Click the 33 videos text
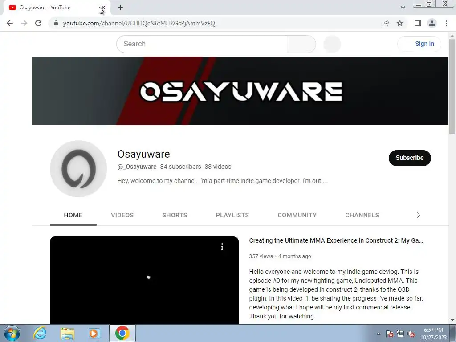Screen dimensions: 456x342 pos(218,167)
